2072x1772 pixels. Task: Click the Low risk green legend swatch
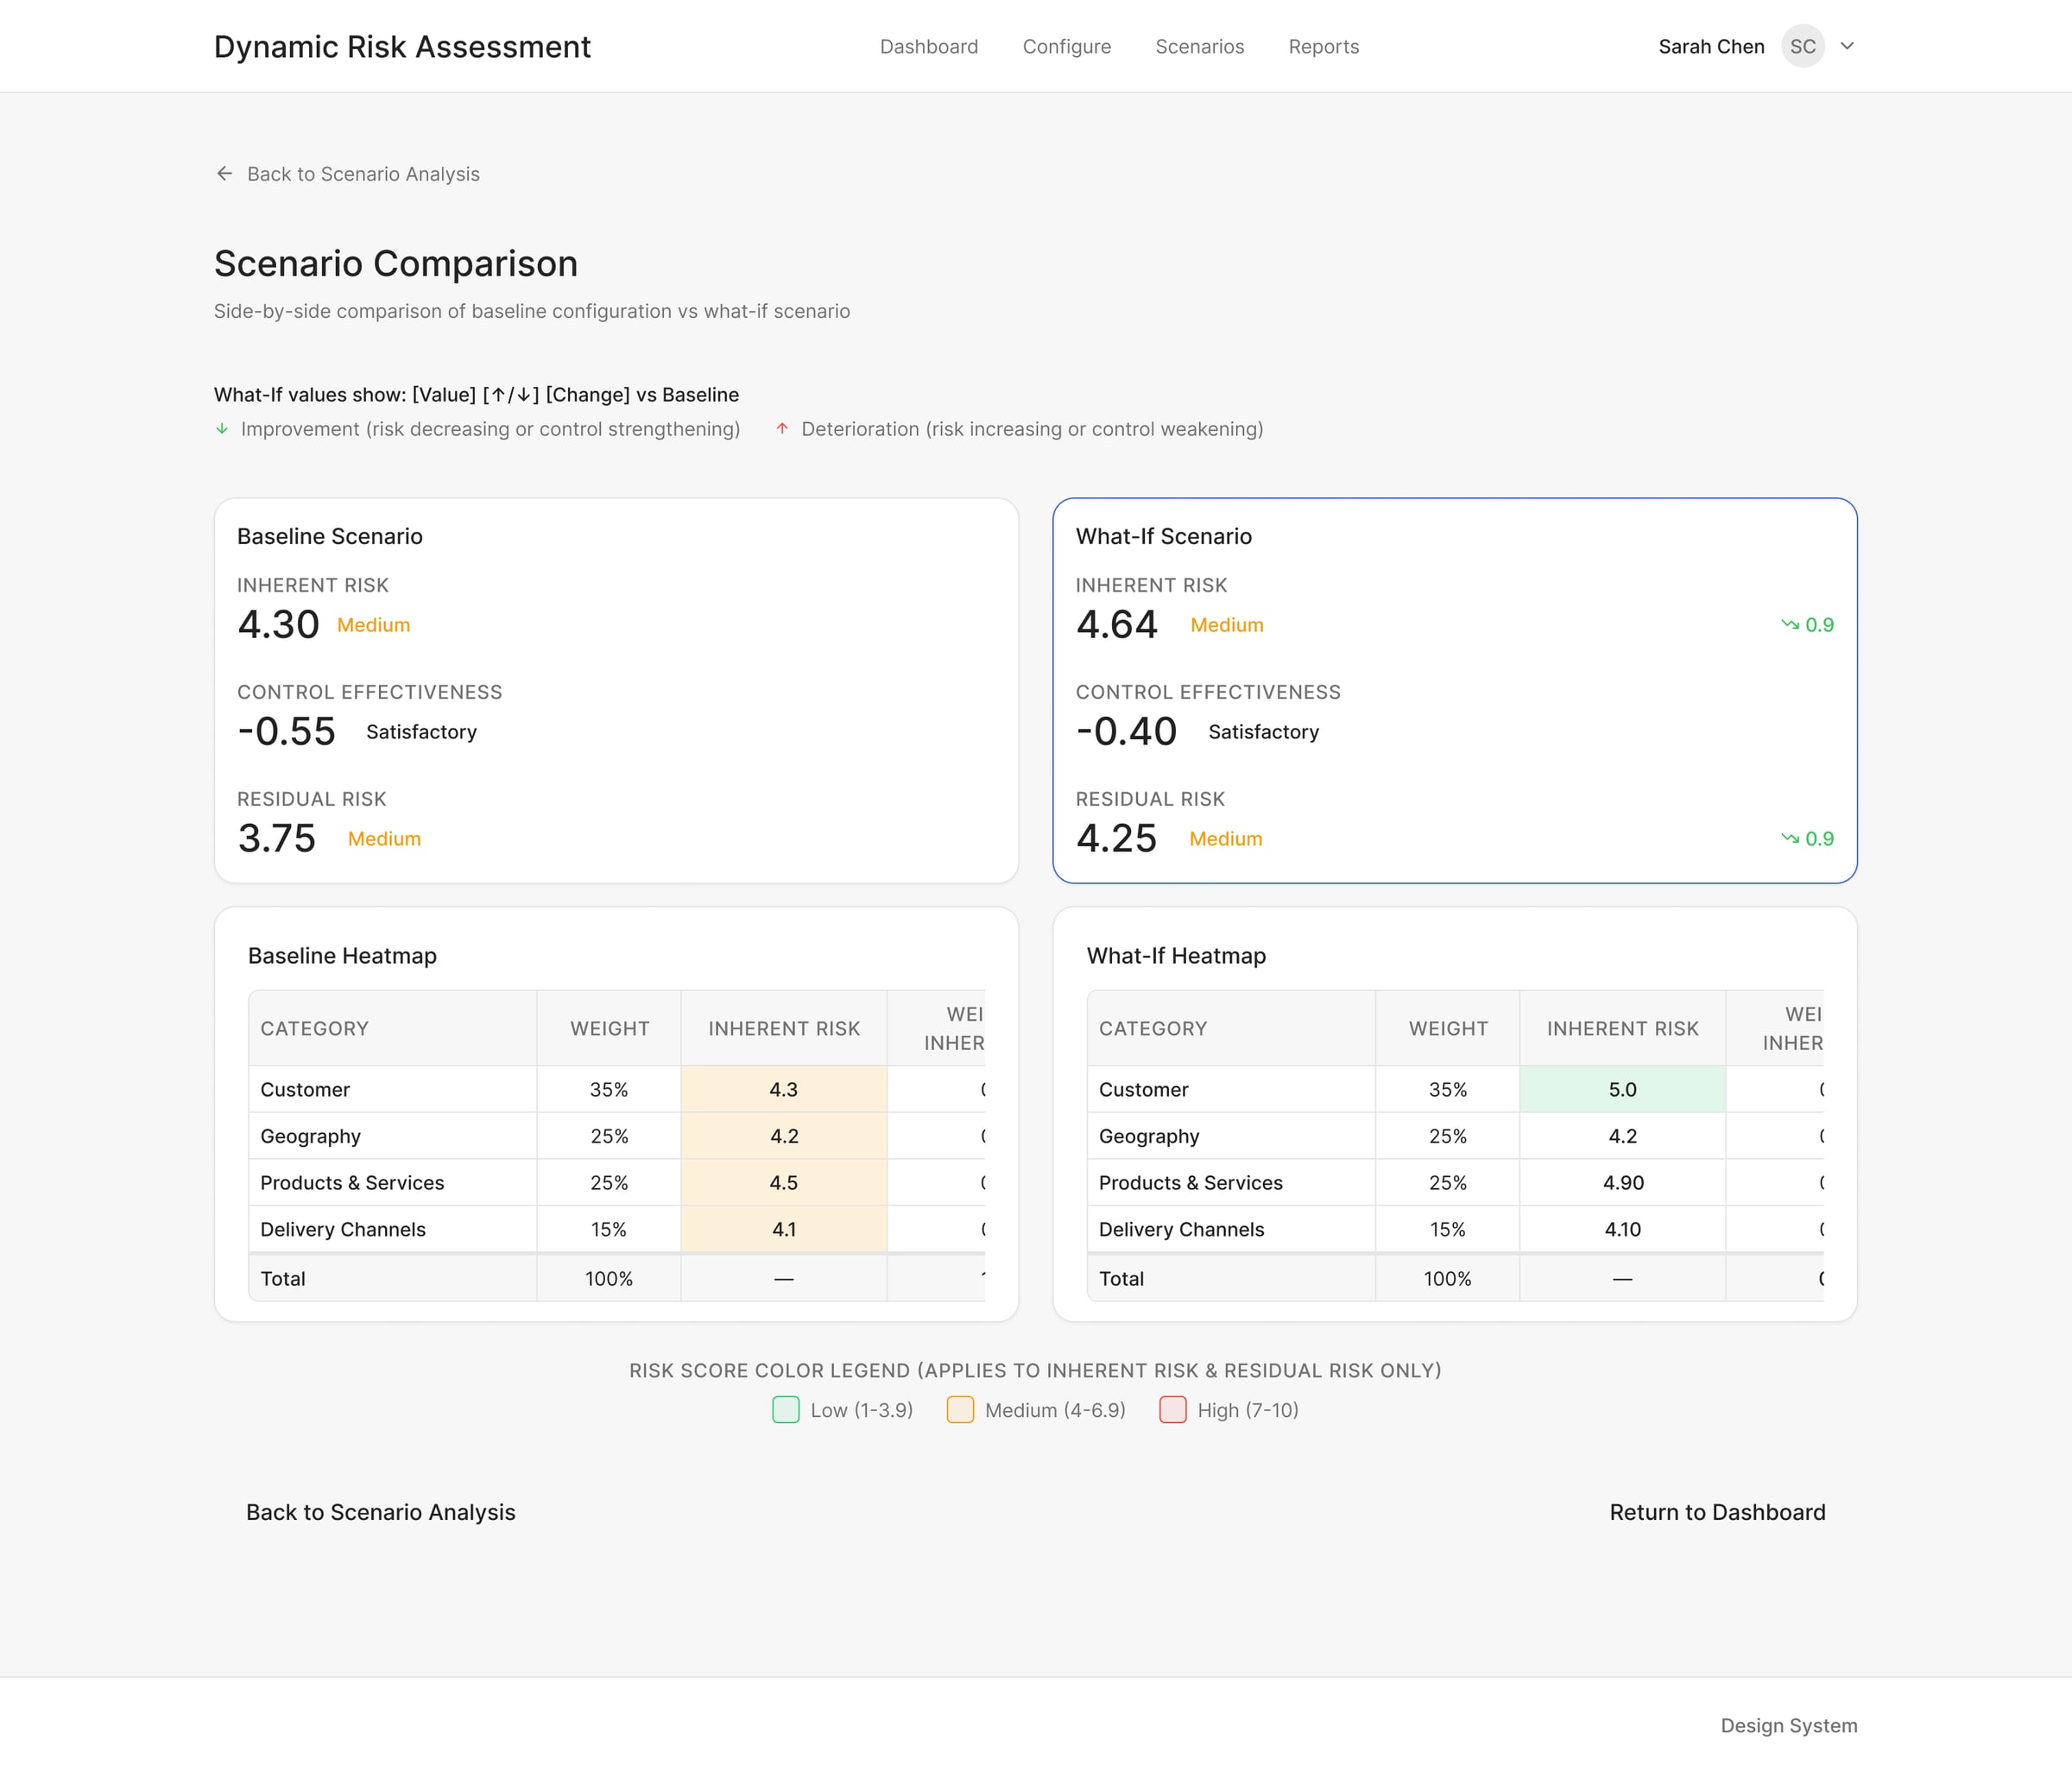coord(786,1410)
